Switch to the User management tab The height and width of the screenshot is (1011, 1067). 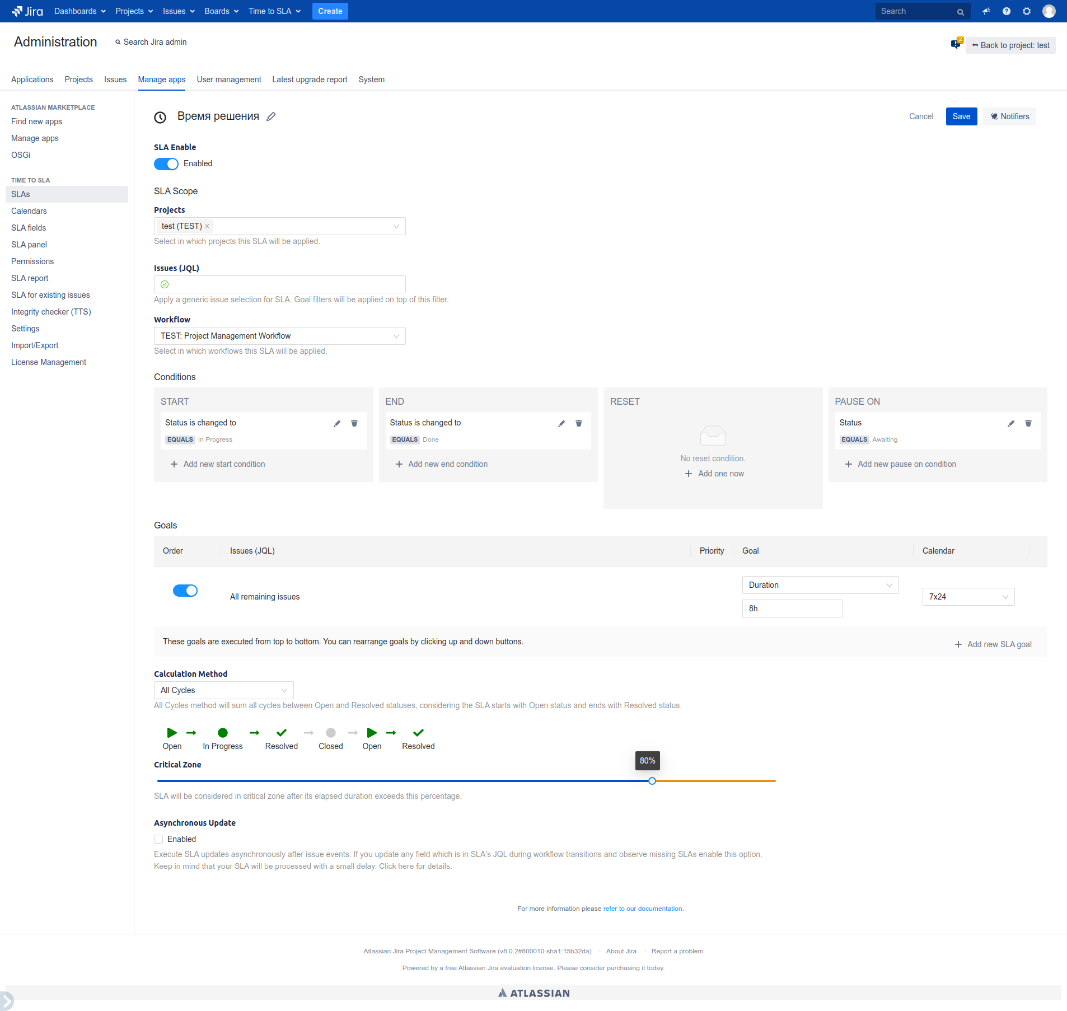229,79
